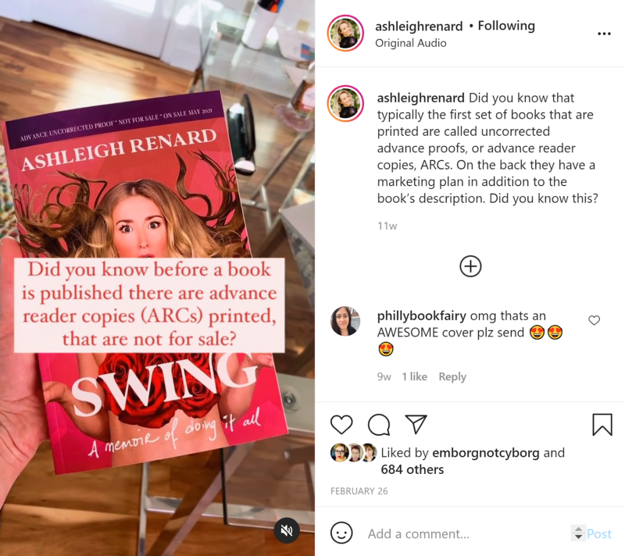The height and width of the screenshot is (556, 625).
Task: Load more comments with plus icon
Action: point(470,266)
